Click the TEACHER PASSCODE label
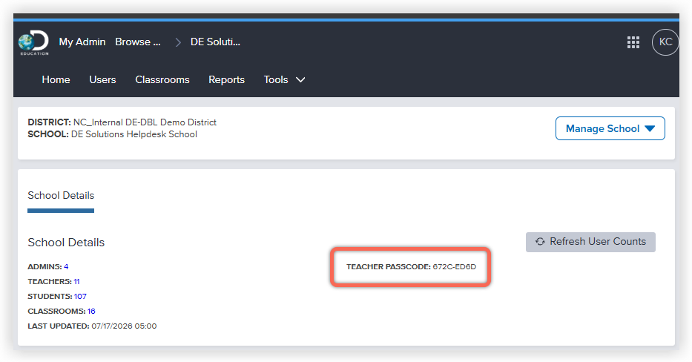This screenshot has width=692, height=362. click(389, 266)
